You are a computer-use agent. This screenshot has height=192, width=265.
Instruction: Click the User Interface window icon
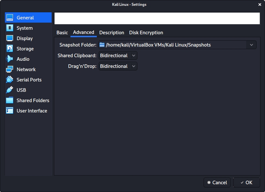(10, 111)
